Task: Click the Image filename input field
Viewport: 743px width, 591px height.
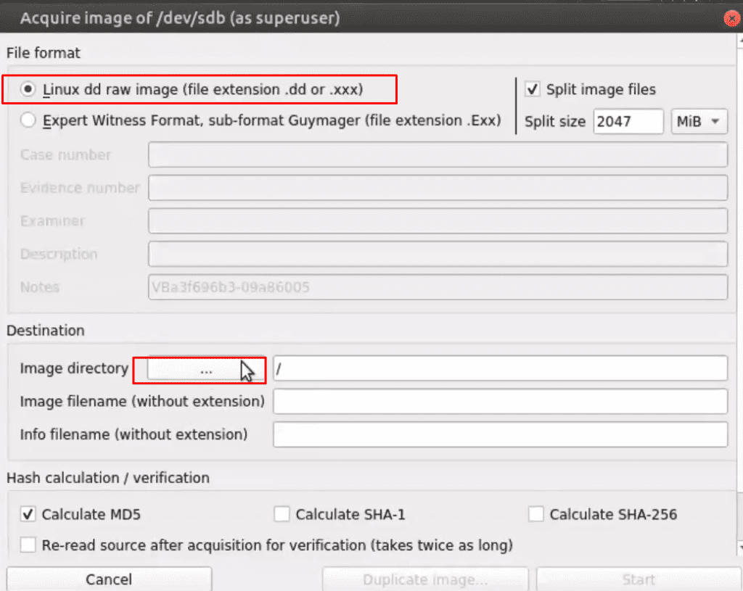Action: pyautogui.click(x=500, y=401)
